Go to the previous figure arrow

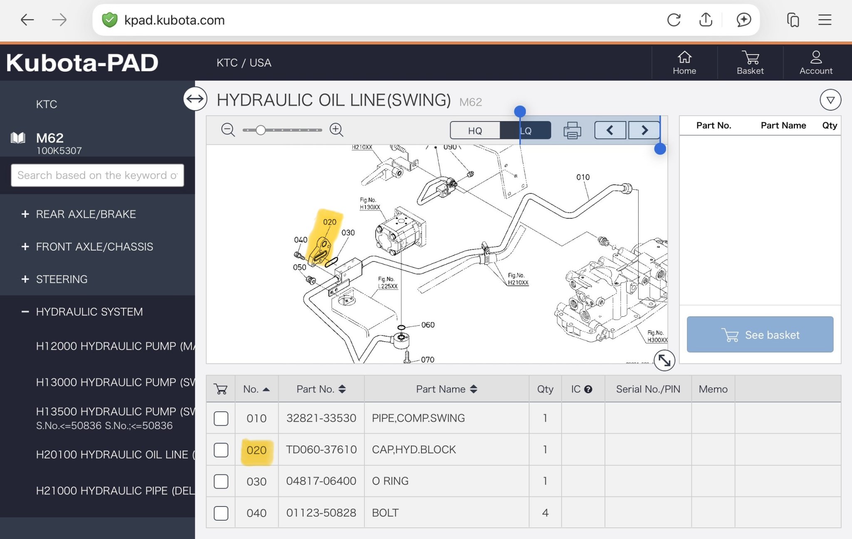pos(610,130)
